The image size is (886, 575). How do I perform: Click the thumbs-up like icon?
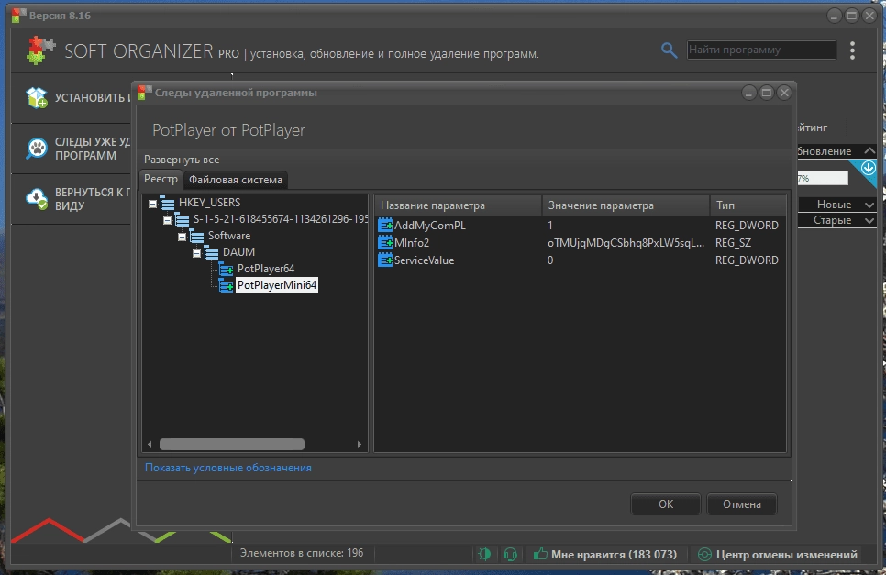click(x=540, y=554)
